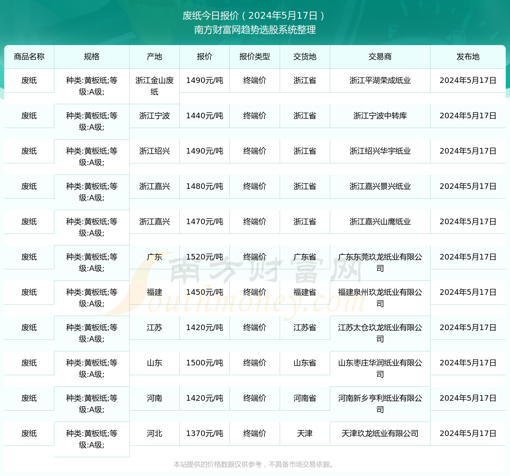This screenshot has height=476, width=510.
Task: Click the price 1500元/吨
Action: [204, 363]
